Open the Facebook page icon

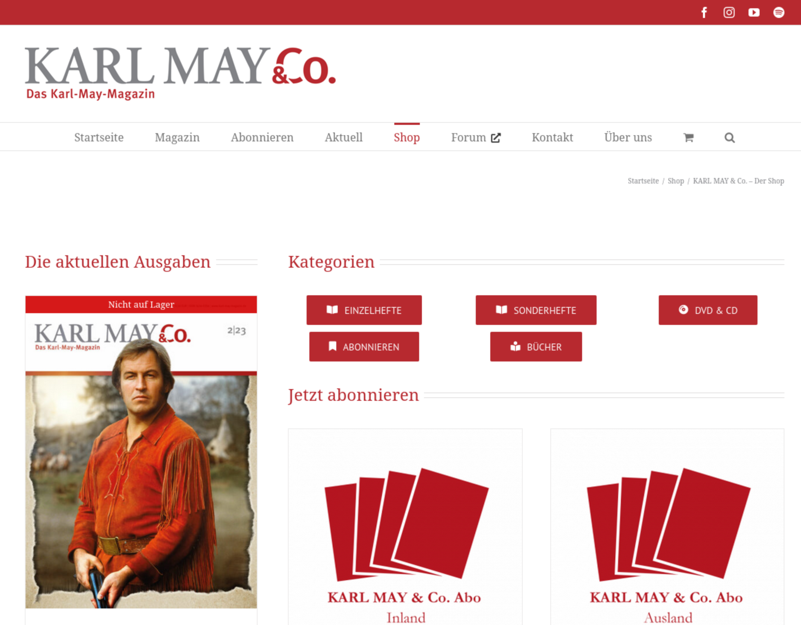704,12
